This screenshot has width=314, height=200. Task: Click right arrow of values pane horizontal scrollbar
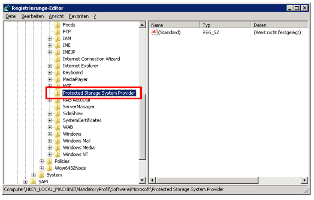(305, 180)
